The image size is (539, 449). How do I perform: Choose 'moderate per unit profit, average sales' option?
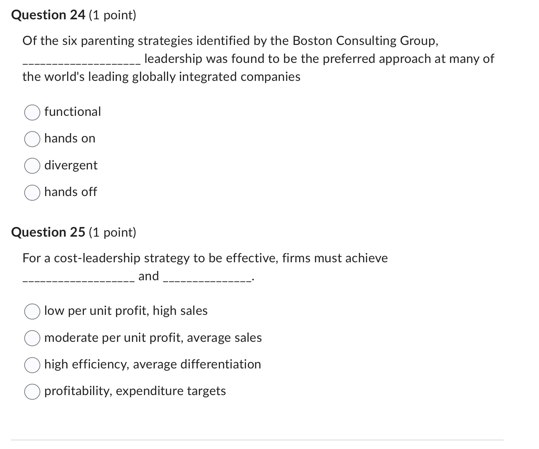coord(32,338)
